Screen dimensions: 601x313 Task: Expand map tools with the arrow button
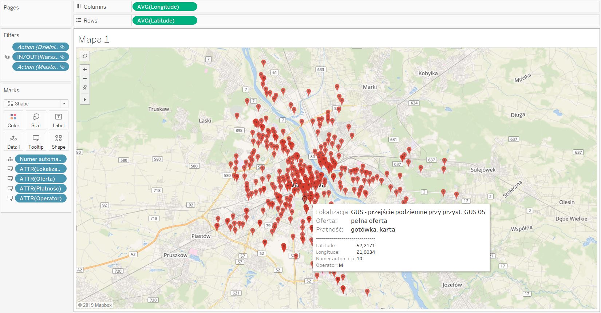coord(85,99)
